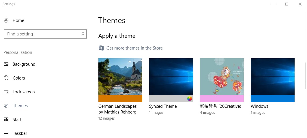Close the Settings window
The image size is (307, 138).
coord(300,4)
